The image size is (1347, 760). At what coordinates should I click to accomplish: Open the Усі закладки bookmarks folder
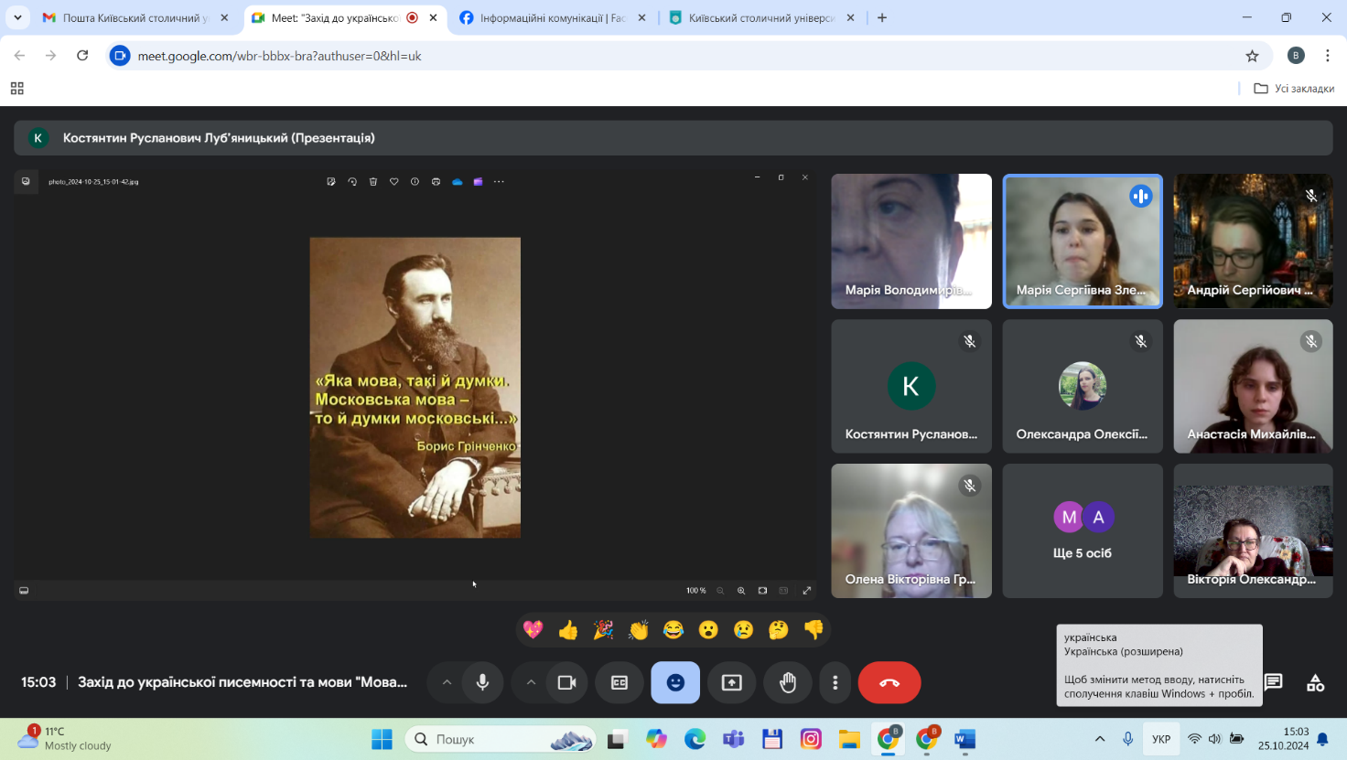(1294, 89)
